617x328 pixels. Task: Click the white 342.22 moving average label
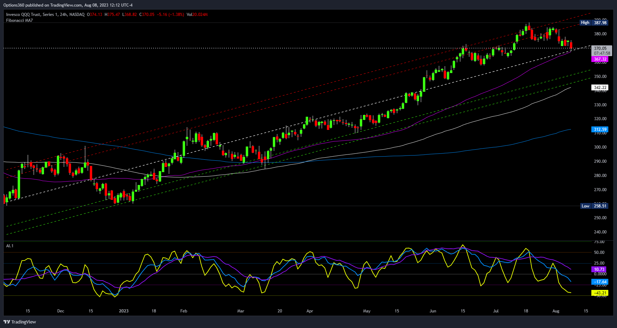pos(600,88)
